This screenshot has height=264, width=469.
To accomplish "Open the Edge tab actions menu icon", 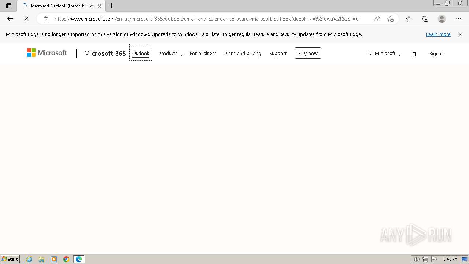I will pyautogui.click(x=9, y=6).
